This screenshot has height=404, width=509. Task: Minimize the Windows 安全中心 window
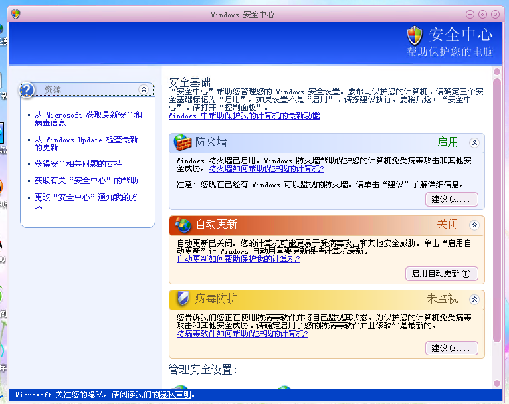coord(470,14)
